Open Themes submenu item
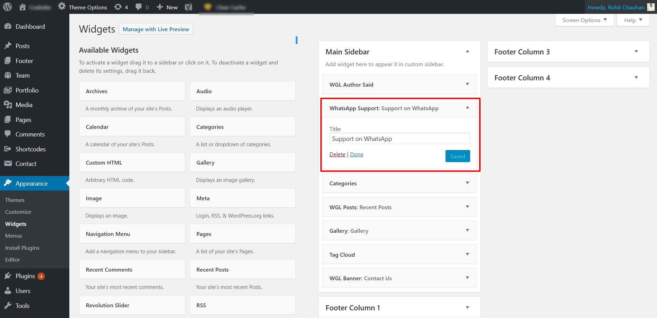Image resolution: width=657 pixels, height=318 pixels. [x=15, y=200]
